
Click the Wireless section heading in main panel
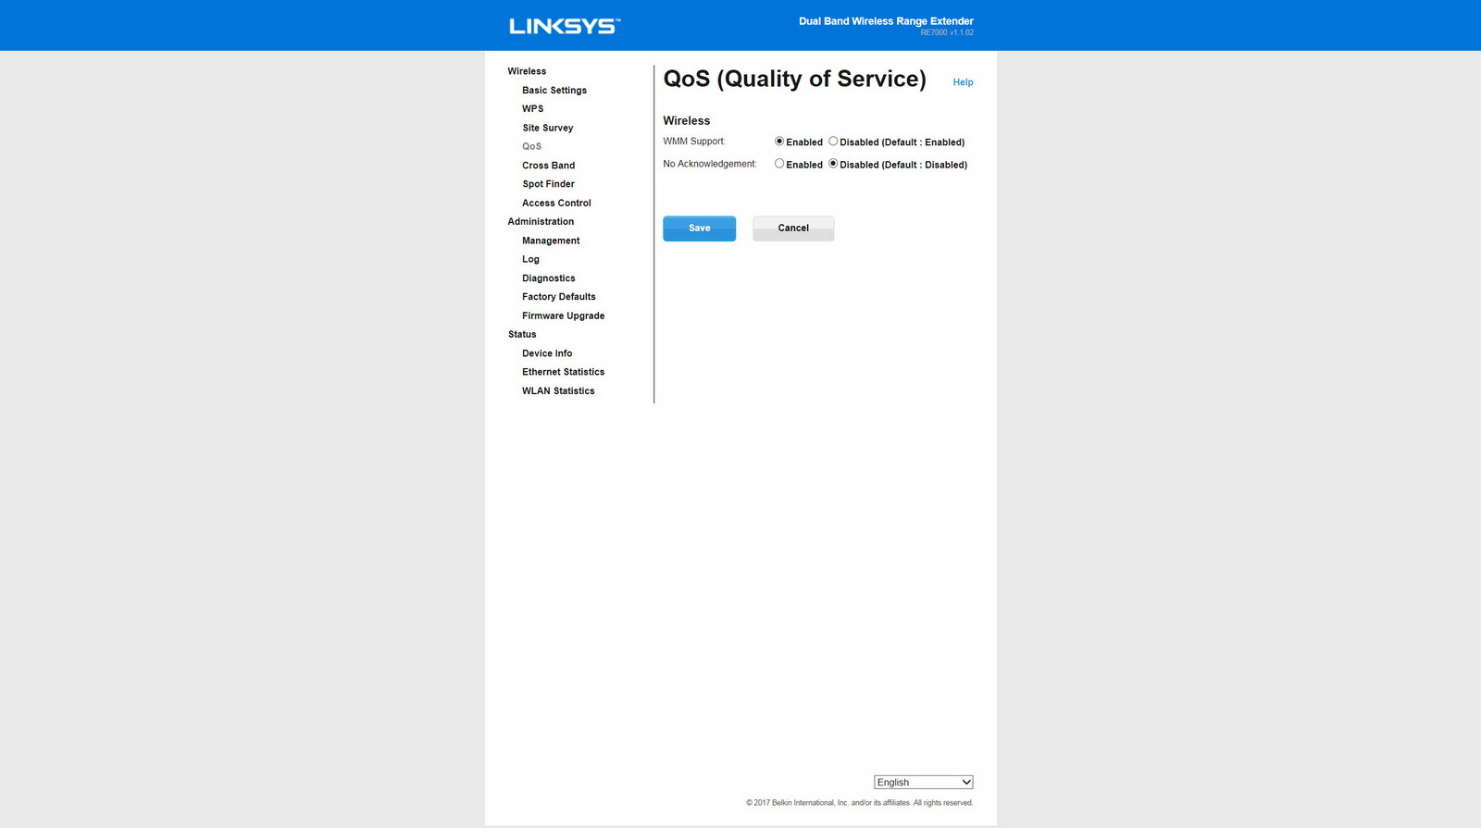[687, 121]
